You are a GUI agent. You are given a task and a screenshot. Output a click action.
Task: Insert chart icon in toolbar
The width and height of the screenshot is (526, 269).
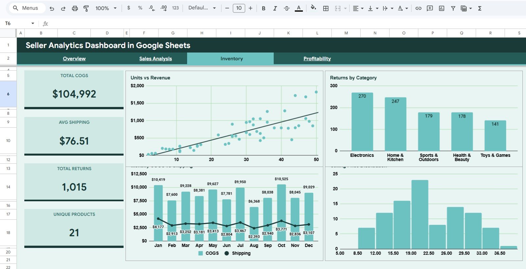tap(442, 8)
